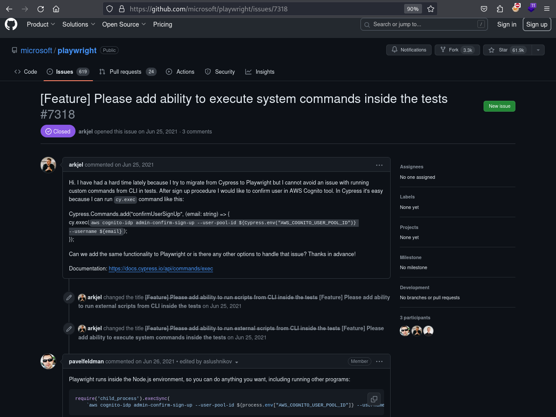Open the Solutions dropdown menu

[79, 24]
